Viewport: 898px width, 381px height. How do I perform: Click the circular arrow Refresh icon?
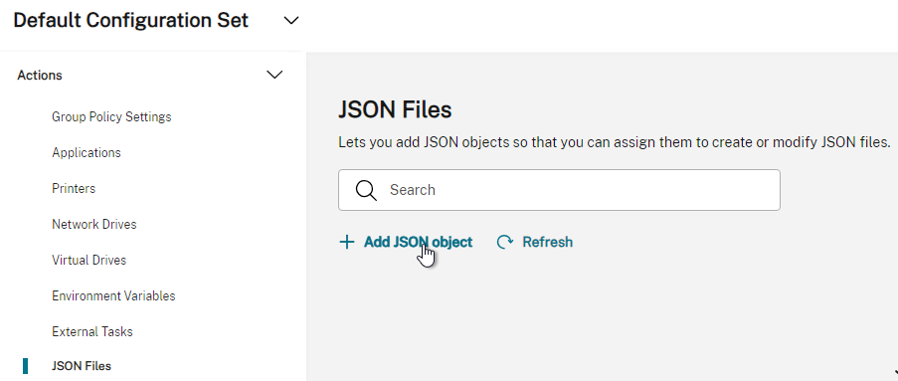tap(504, 243)
